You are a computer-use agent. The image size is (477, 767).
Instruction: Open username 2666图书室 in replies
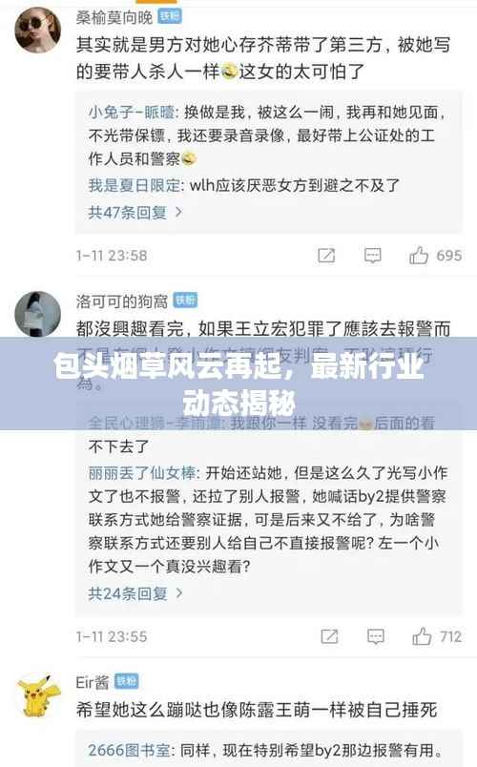[x=129, y=750]
